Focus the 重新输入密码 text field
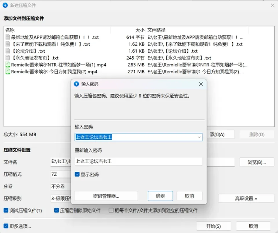This screenshot has height=233, width=278. tap(138, 161)
